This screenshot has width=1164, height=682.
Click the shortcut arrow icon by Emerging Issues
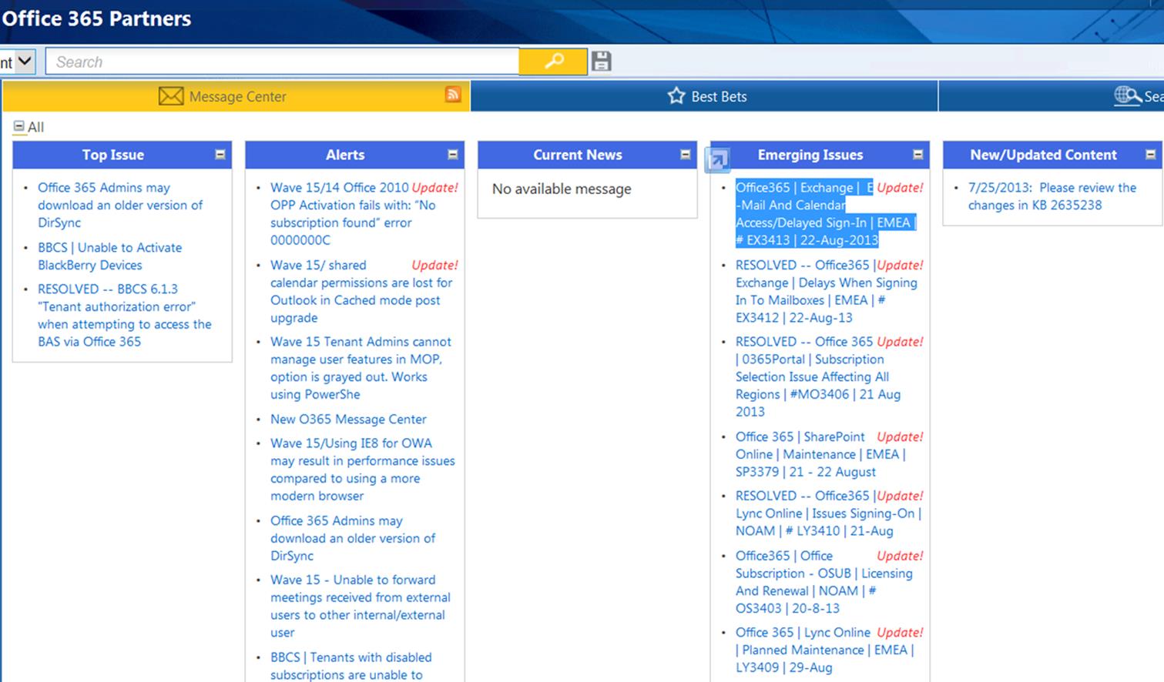pos(716,160)
